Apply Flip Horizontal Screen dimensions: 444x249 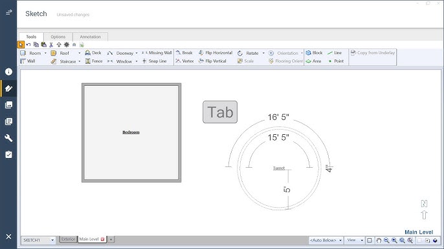(216, 53)
